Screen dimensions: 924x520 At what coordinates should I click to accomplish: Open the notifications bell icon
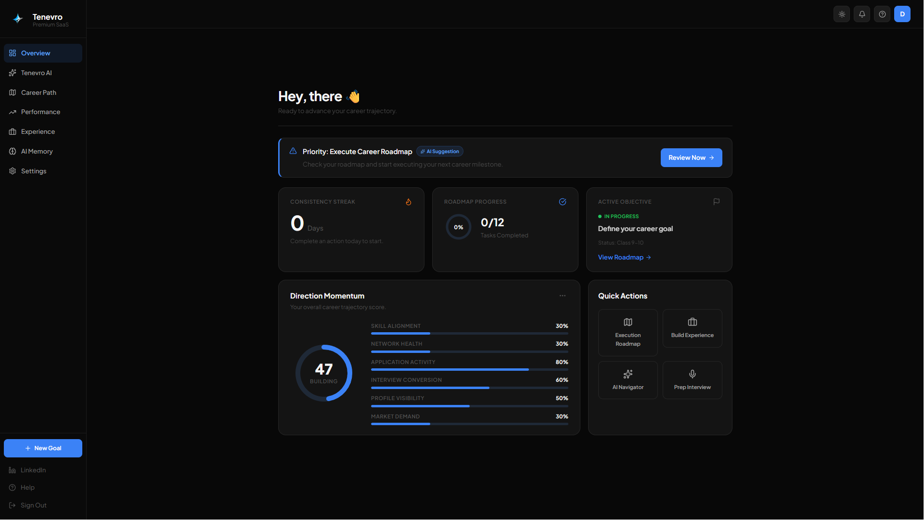[x=862, y=14]
